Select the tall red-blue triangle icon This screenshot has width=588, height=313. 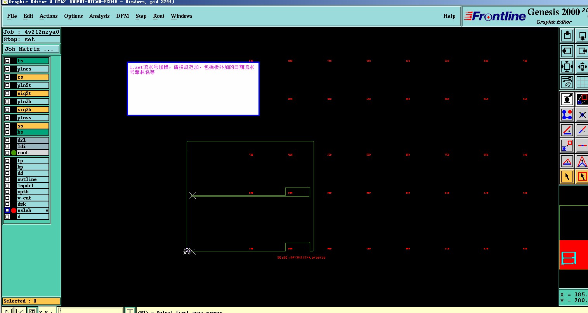click(x=582, y=161)
